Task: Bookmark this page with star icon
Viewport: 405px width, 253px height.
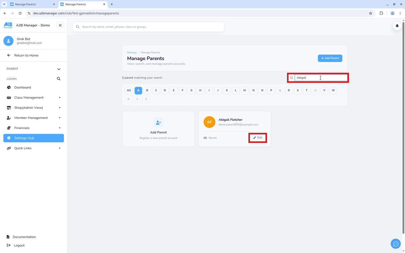Action: tap(371, 13)
